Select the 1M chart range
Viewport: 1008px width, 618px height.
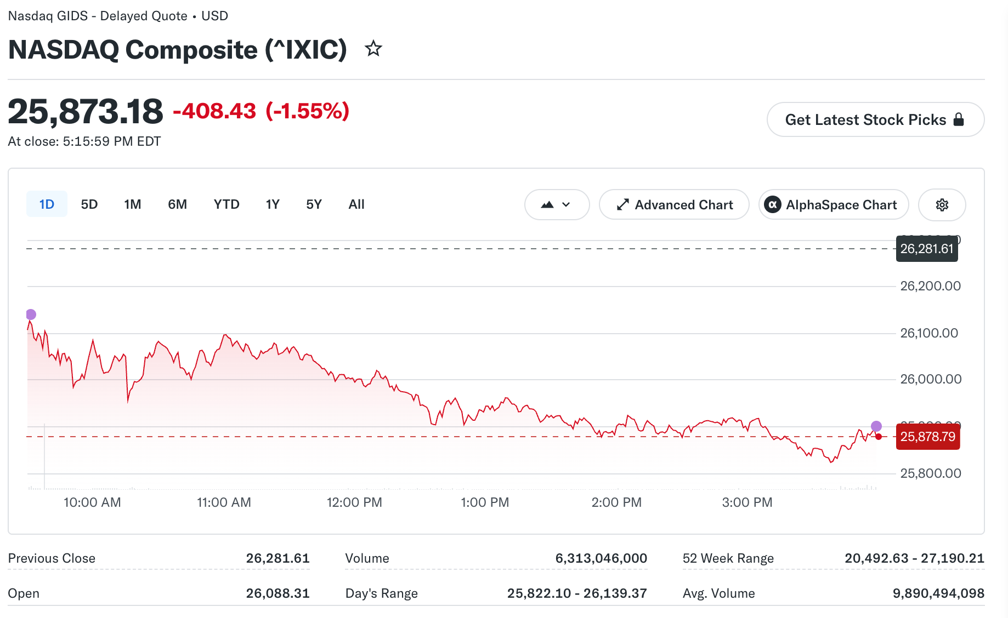click(133, 204)
